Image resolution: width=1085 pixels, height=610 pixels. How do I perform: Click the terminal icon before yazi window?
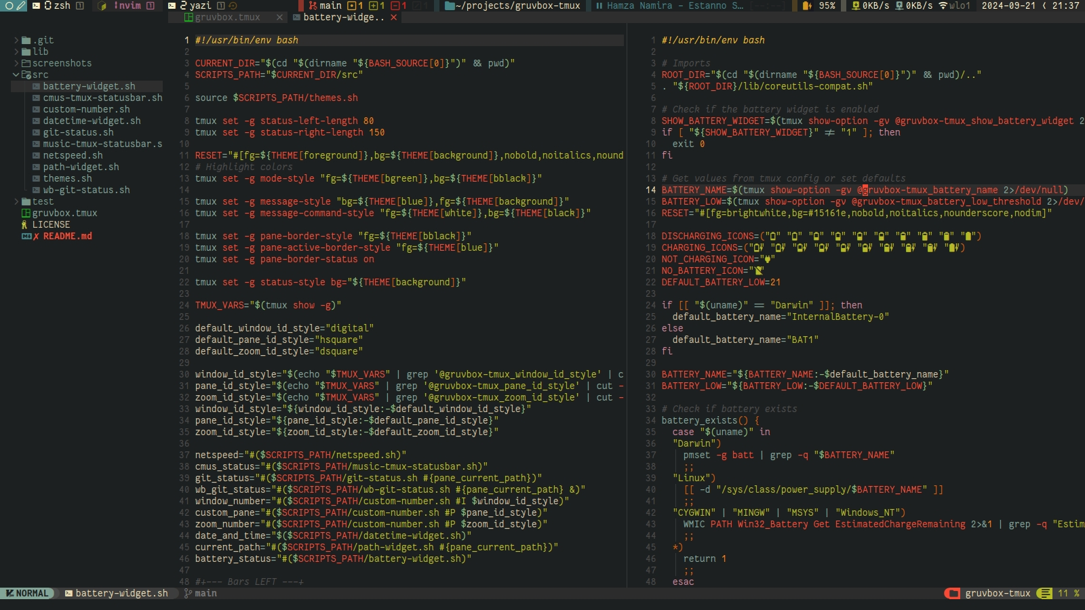[x=172, y=5]
